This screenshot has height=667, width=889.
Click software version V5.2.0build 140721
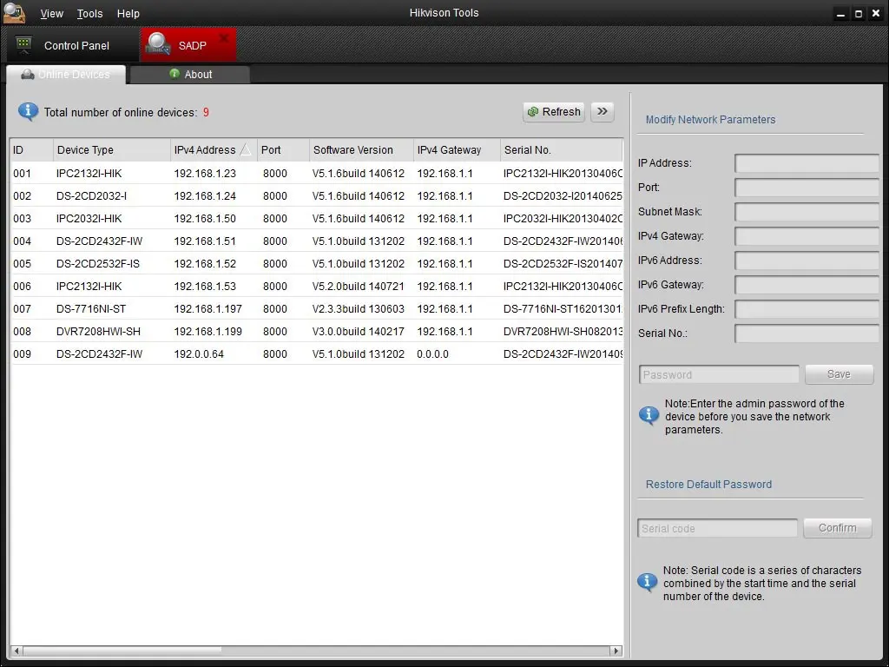pyautogui.click(x=359, y=287)
